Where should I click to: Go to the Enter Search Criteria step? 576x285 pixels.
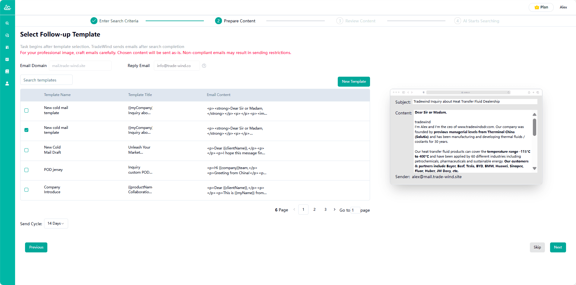114,21
